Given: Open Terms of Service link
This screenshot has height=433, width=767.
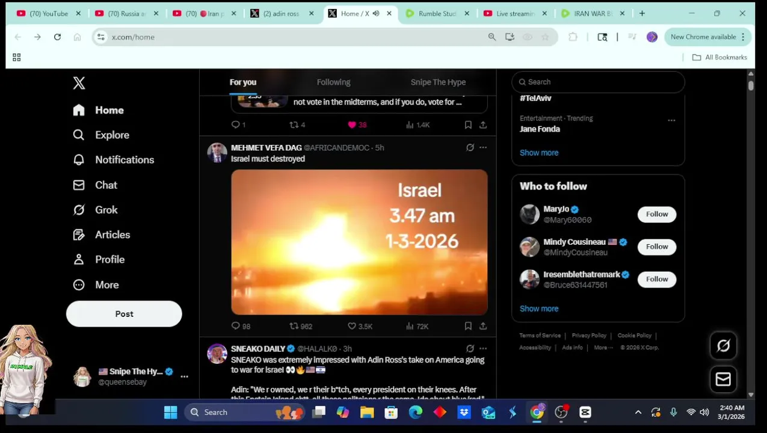Looking at the screenshot, I should click(x=540, y=336).
